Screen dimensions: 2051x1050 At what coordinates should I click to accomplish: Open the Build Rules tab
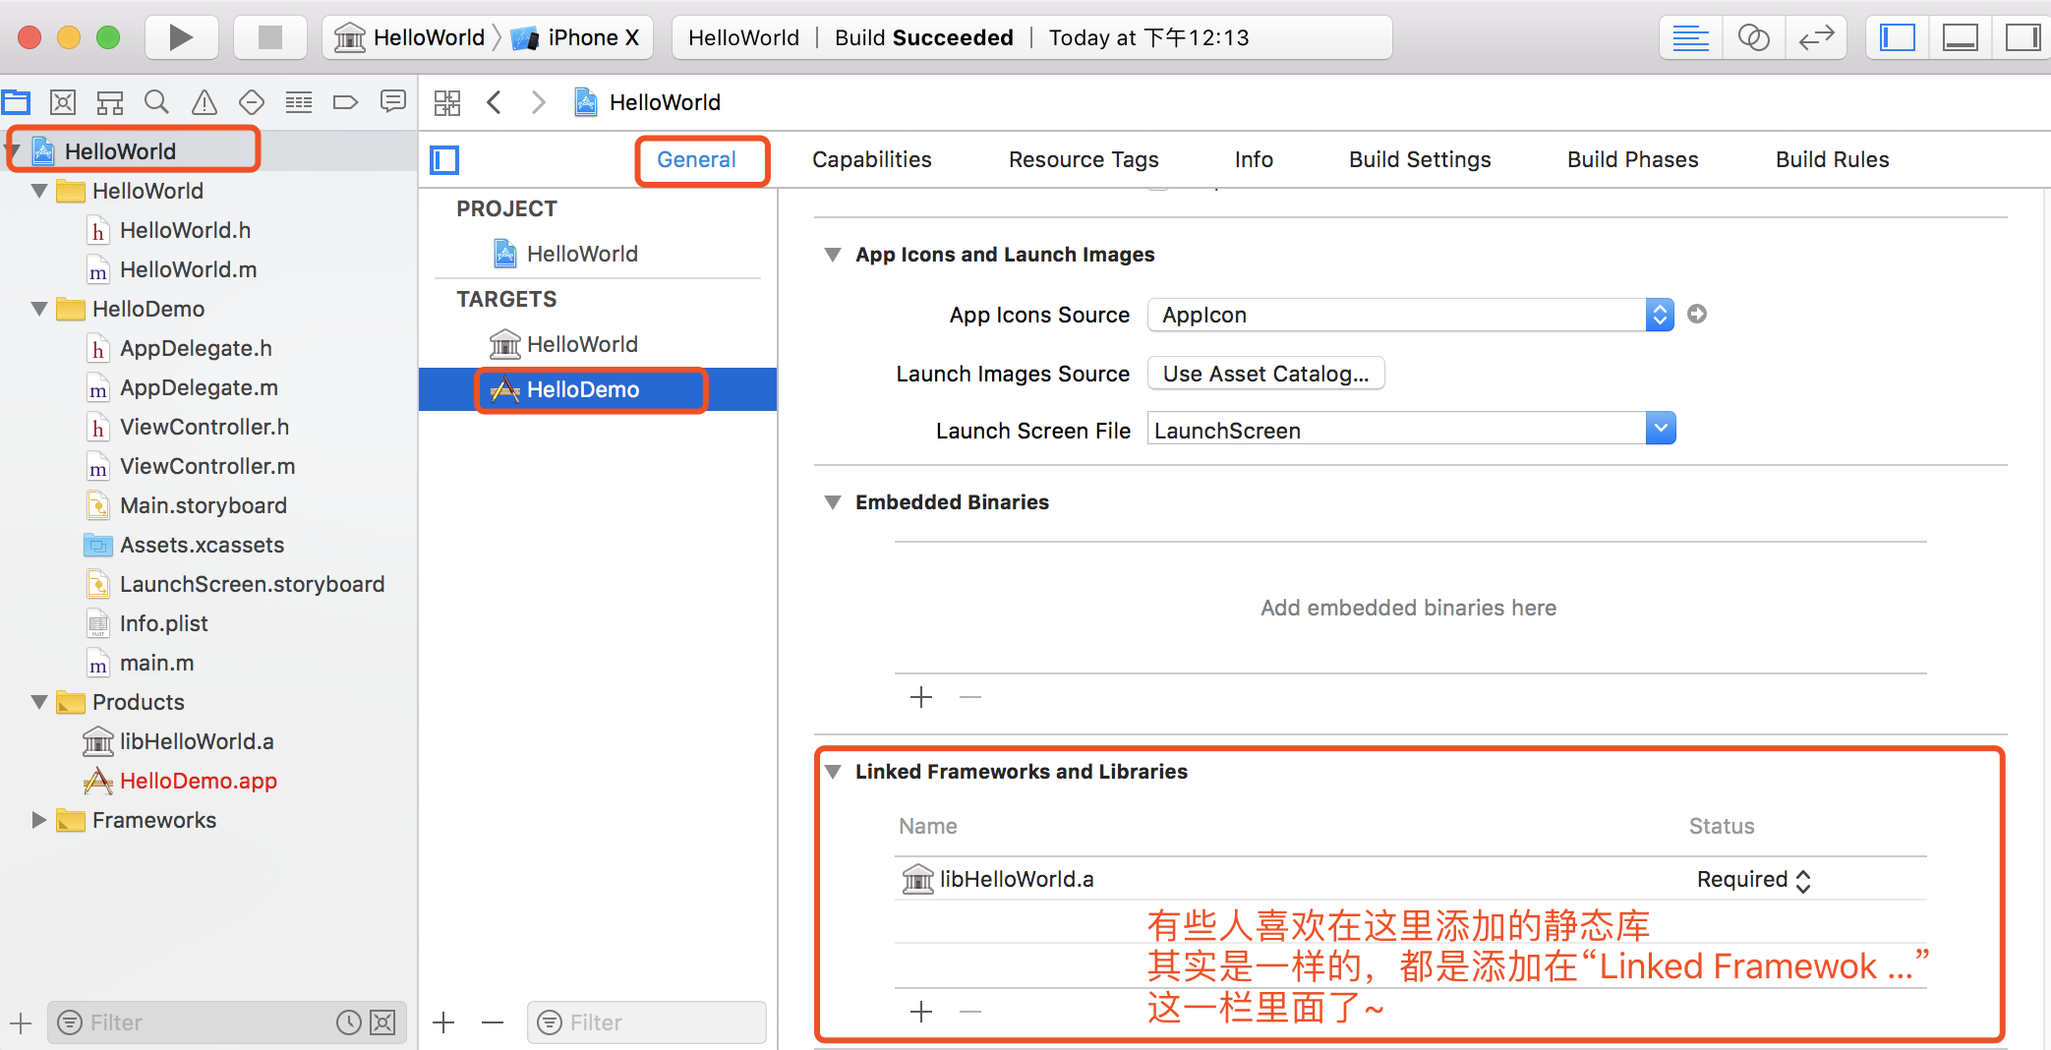(x=1833, y=159)
